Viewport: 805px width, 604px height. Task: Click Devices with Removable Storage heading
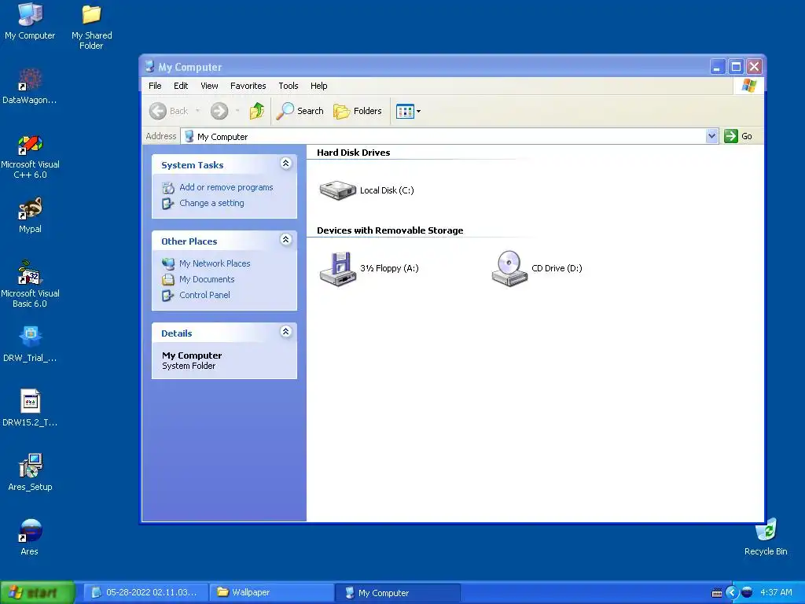[390, 230]
